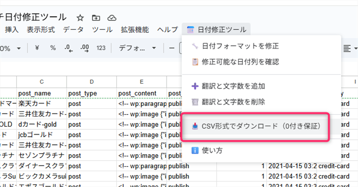Select credit-card cell in ビックカメラsui row
This screenshot has width=358, height=187.
(x=337, y=176)
